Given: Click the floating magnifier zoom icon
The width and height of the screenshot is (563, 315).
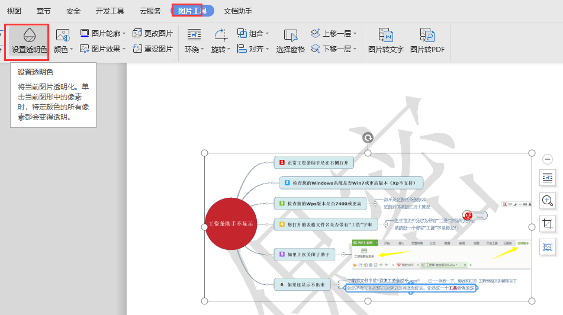Looking at the screenshot, I should click(547, 200).
